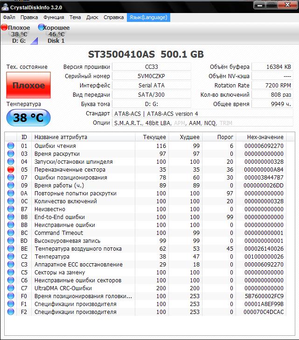Click the power-on count field 808 раз
Viewport: 299px width, 340px height.
[272, 95]
